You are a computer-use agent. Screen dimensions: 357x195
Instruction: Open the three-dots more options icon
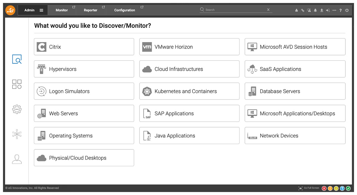pyautogui.click(x=334, y=10)
